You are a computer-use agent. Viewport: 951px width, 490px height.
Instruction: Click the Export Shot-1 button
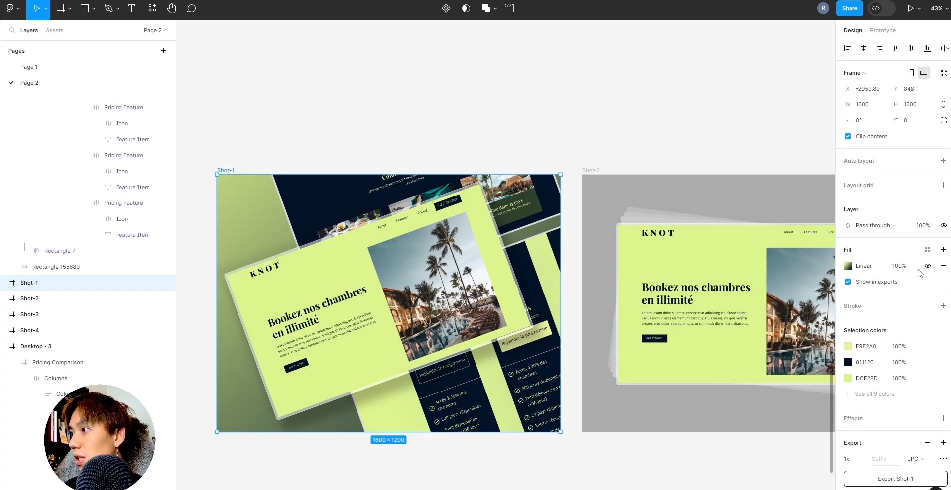click(x=895, y=479)
